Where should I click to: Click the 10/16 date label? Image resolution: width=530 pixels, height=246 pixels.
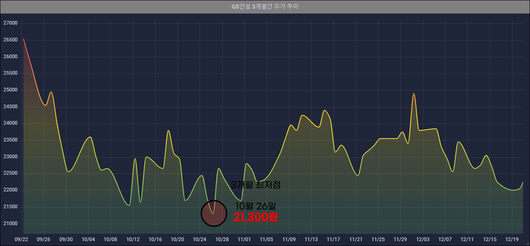coord(155,239)
